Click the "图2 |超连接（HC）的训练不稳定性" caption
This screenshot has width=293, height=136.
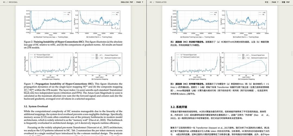pos(188,42)
